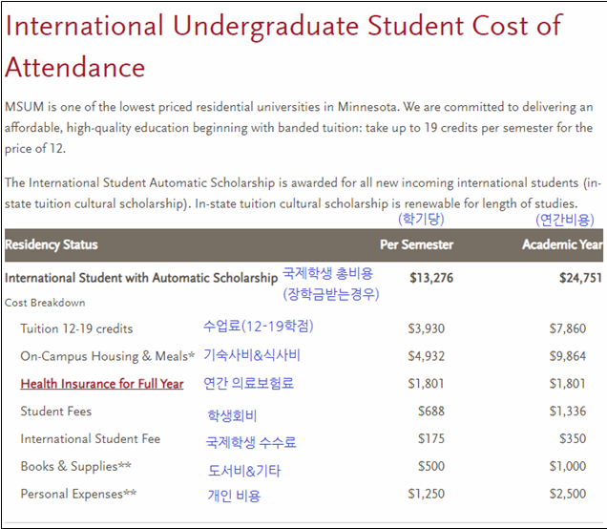The image size is (607, 529).
Task: Click the Korean annotation 연간 의료보험료
Action: point(248,384)
